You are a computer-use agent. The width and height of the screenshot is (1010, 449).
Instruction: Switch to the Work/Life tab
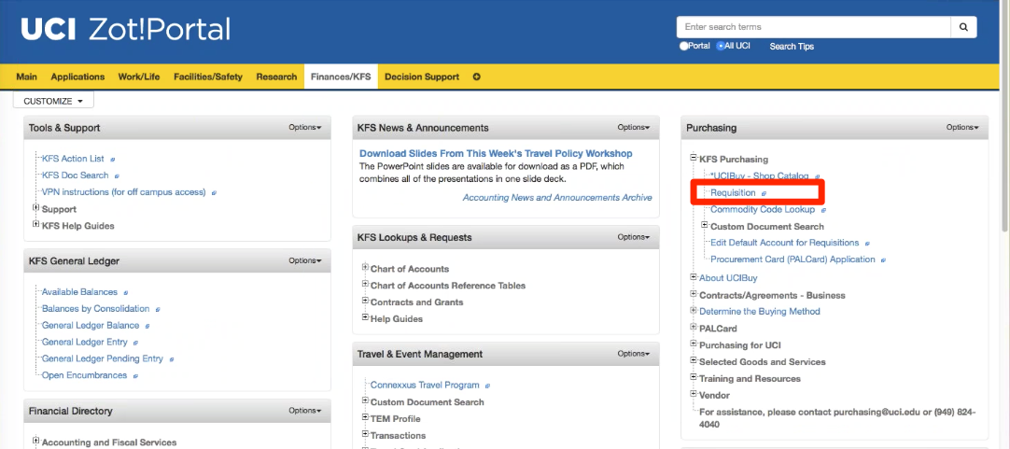(x=139, y=77)
